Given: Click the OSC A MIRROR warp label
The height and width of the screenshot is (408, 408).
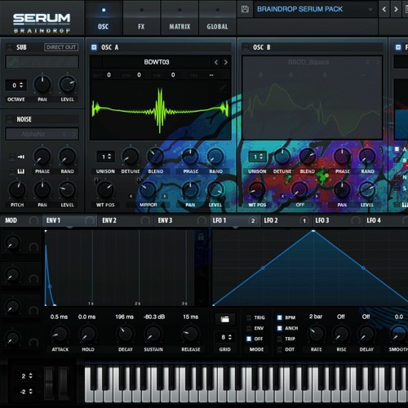Looking at the screenshot, I should click(149, 205).
